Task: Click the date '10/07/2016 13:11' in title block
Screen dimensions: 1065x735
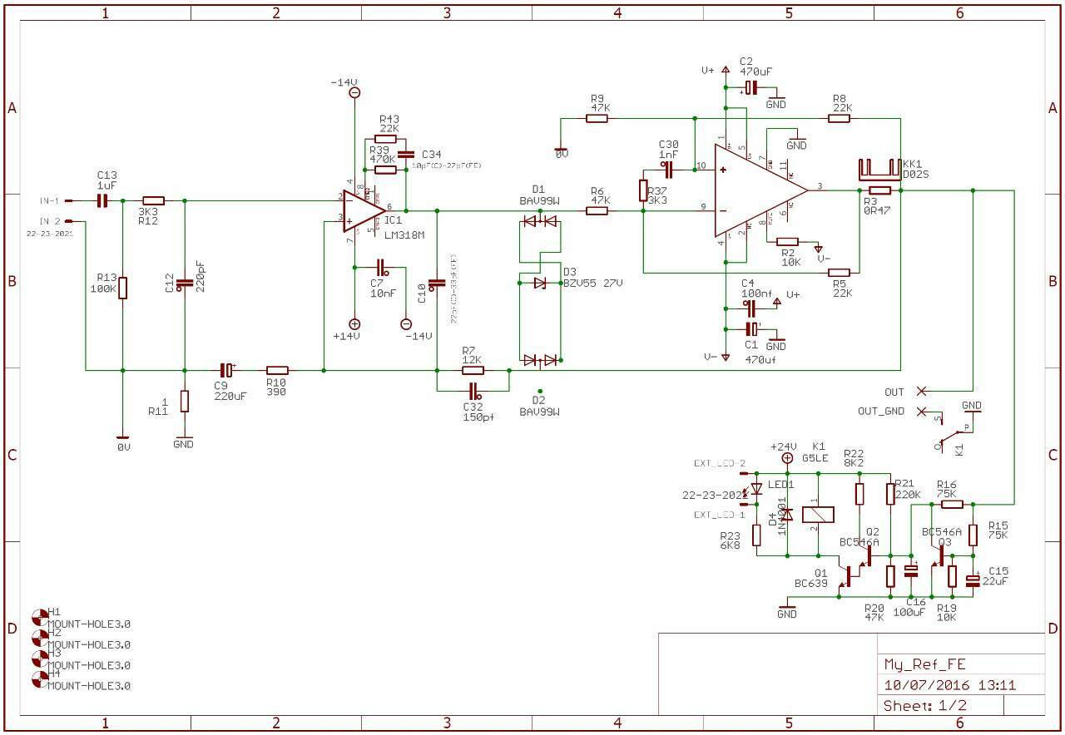Action: [x=949, y=685]
